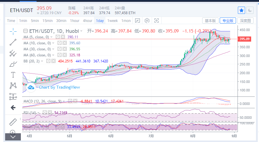
Task: Collapse the left toolbar side handle
Action: point(20,119)
